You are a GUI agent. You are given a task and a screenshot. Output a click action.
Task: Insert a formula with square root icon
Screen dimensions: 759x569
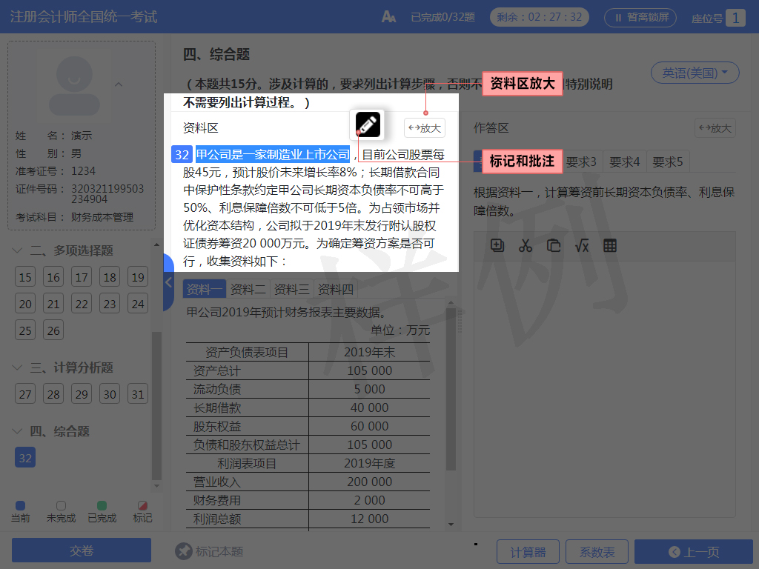tap(582, 246)
